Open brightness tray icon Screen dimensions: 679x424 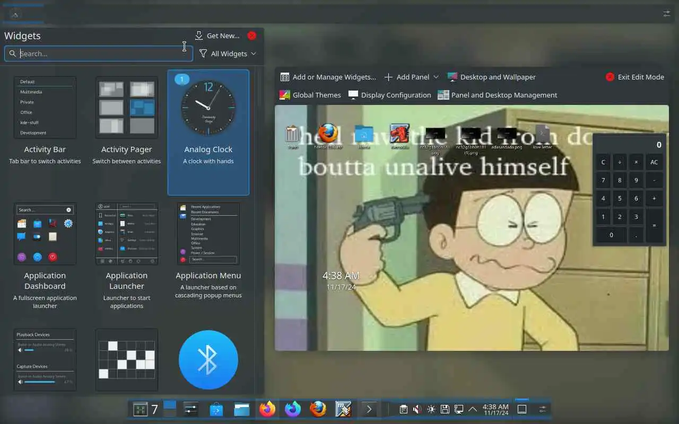click(431, 409)
